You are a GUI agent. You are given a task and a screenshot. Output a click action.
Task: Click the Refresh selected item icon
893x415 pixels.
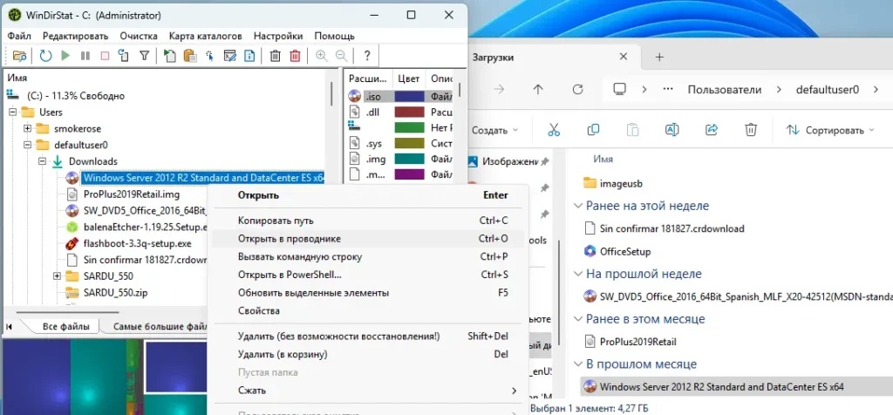point(124,56)
